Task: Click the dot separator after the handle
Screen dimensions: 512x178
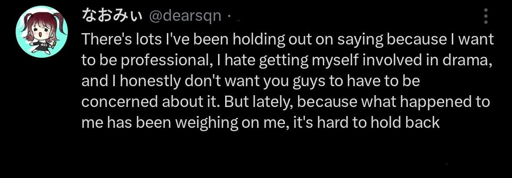Action: click(229, 16)
